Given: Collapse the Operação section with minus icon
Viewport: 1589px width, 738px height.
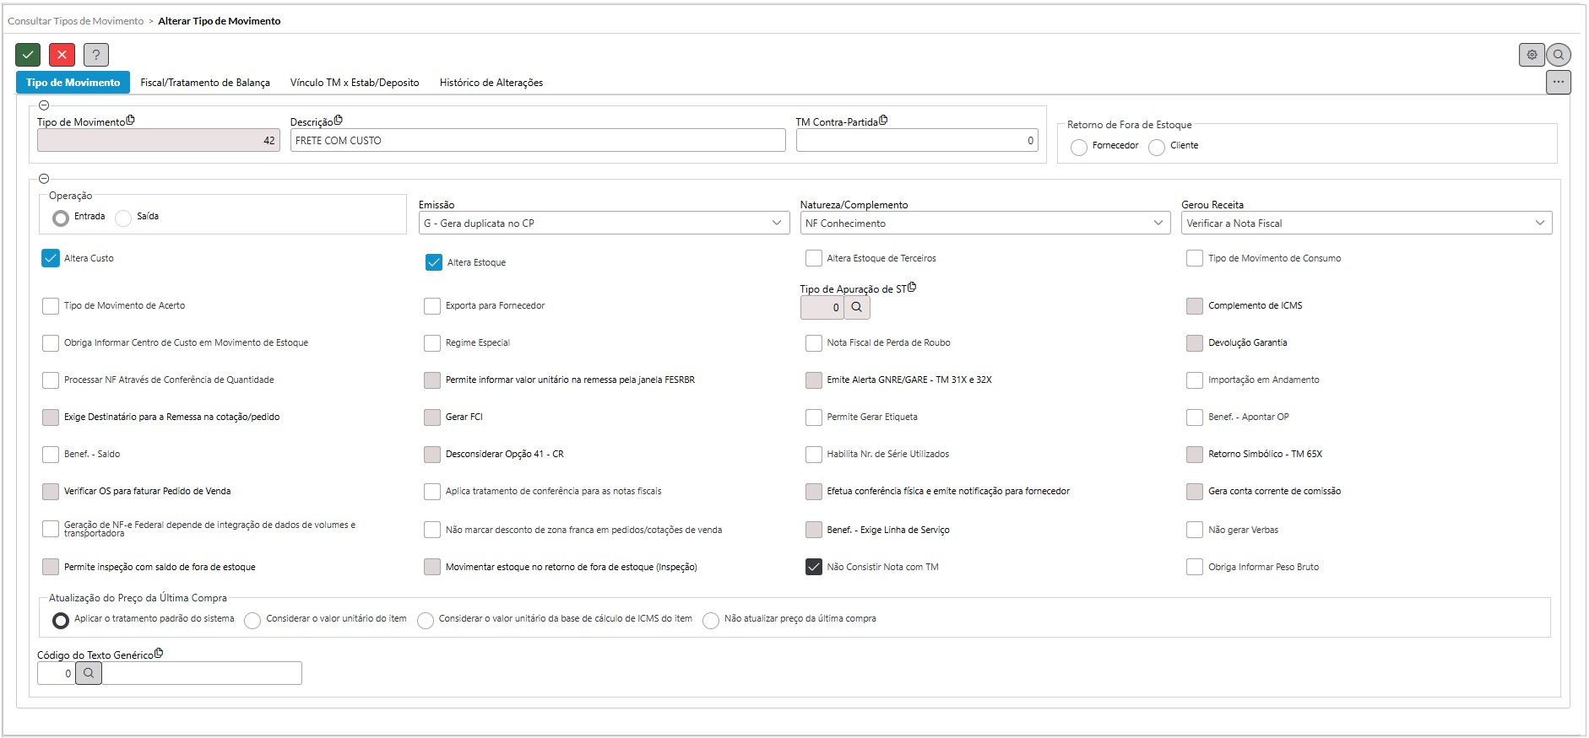Looking at the screenshot, I should tap(44, 179).
